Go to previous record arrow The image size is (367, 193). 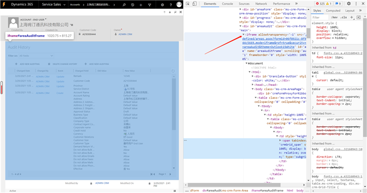(x=165, y=12)
